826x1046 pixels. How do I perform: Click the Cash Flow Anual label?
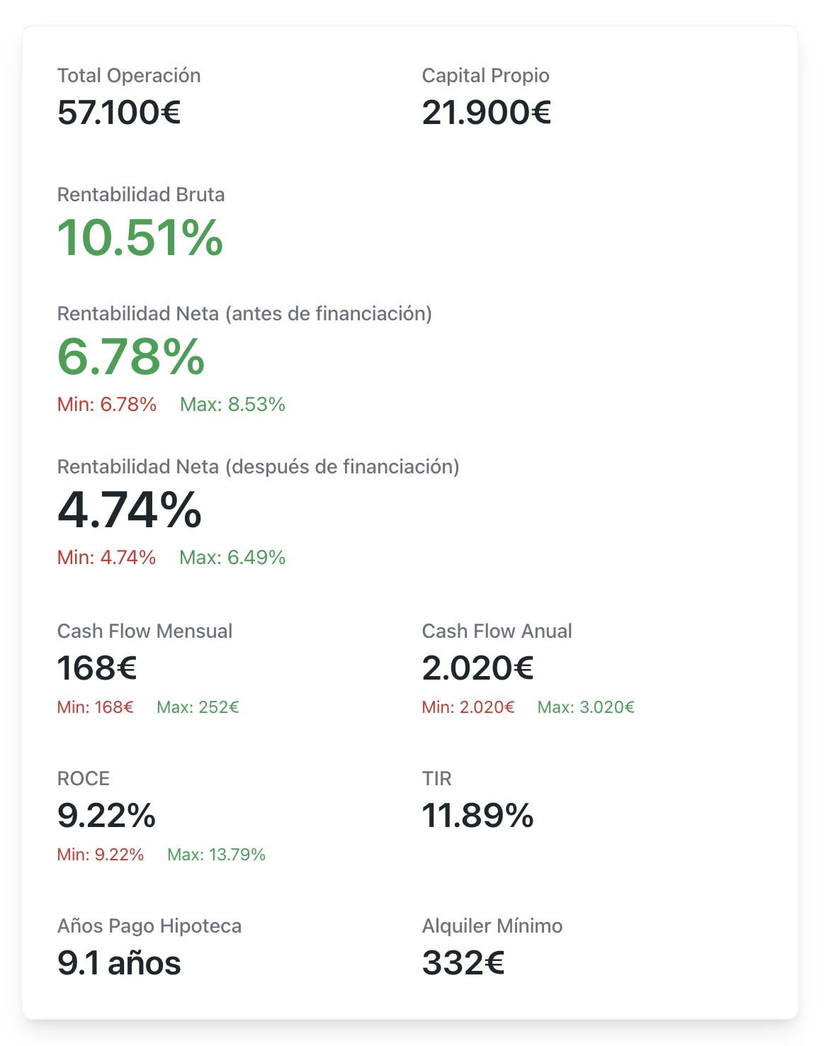(x=497, y=631)
